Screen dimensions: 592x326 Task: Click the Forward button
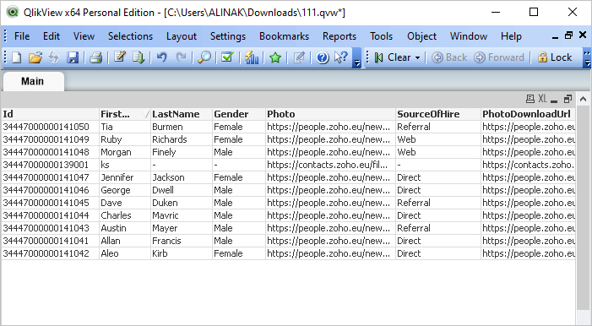coord(499,57)
